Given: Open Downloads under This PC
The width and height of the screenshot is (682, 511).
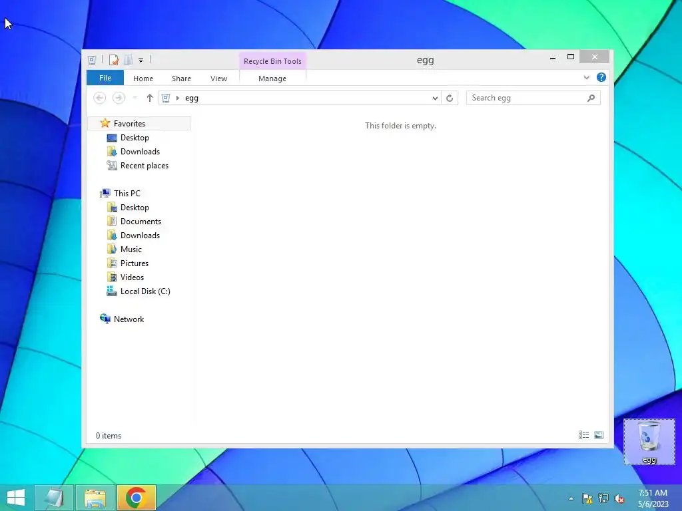Looking at the screenshot, I should [140, 236].
